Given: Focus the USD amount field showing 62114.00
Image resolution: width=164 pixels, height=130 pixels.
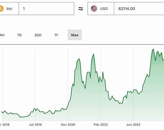Looking at the screenshot, I should [x=139, y=9].
